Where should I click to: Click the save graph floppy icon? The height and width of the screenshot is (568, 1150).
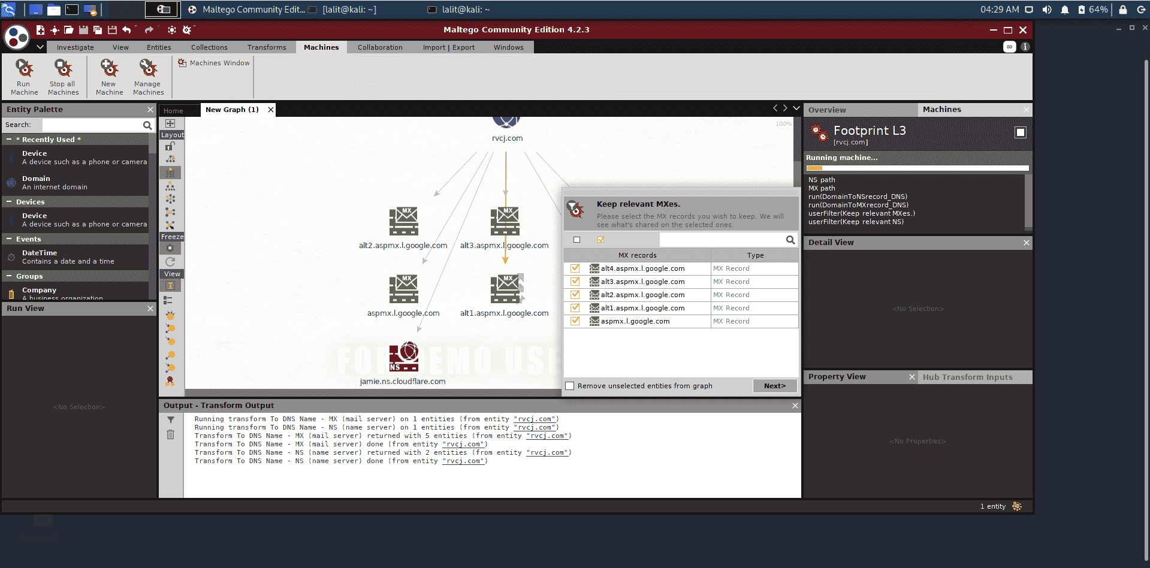click(83, 30)
